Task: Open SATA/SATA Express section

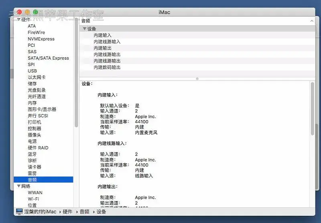Action: tap(48, 58)
